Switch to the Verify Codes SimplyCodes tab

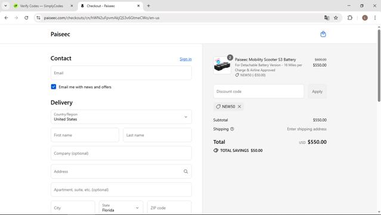pos(41,6)
